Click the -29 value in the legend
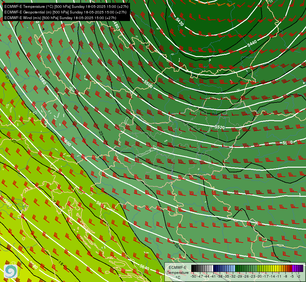 click(x=239, y=276)
